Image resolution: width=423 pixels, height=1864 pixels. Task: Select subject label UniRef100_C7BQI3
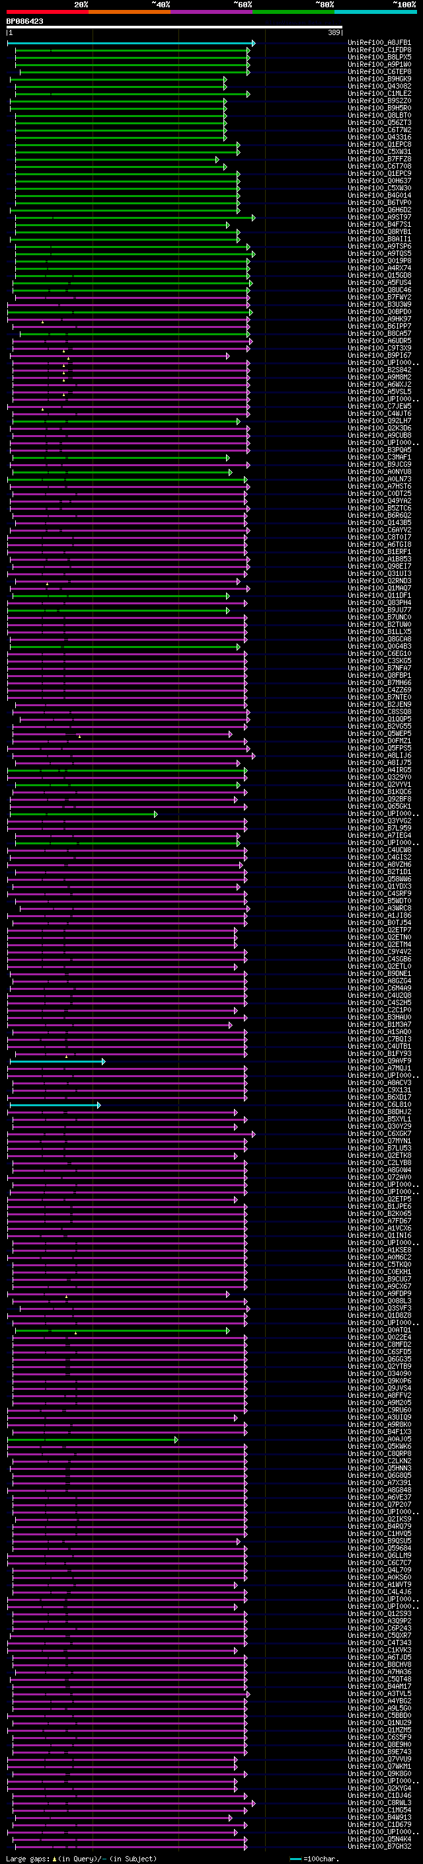[x=379, y=1039]
